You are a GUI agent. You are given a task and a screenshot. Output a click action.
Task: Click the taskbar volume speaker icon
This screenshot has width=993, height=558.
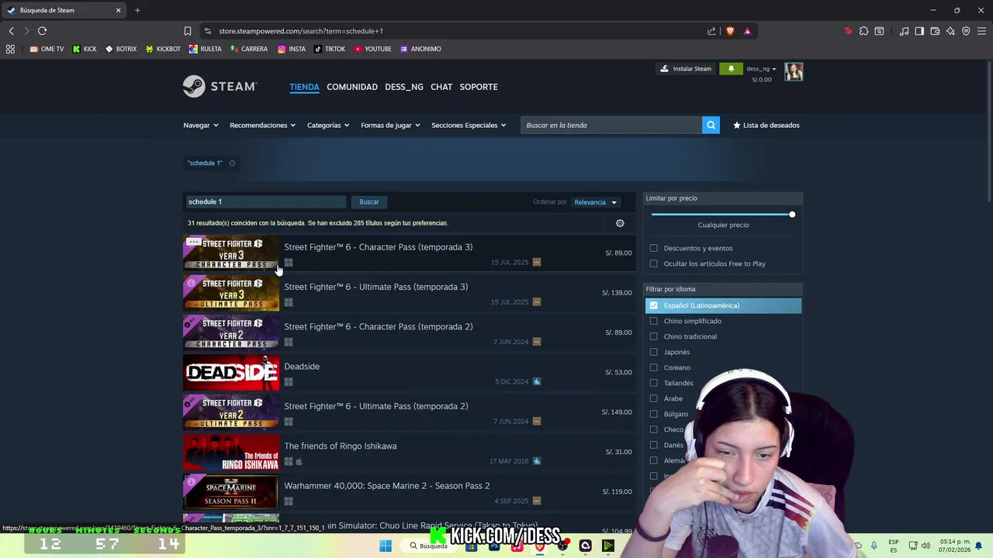click(926, 546)
